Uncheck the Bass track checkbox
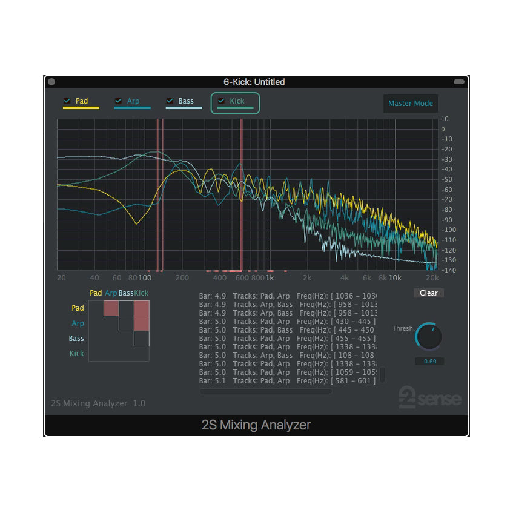 coord(170,101)
